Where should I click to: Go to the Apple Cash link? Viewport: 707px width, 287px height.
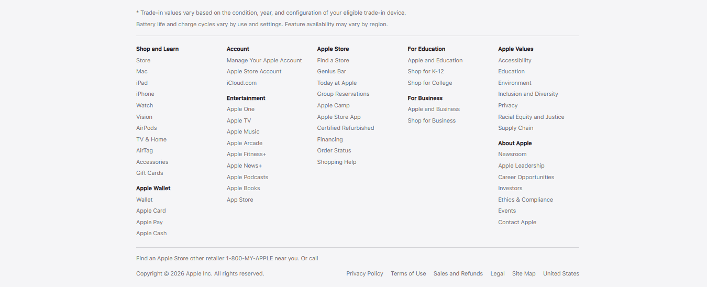(x=151, y=233)
